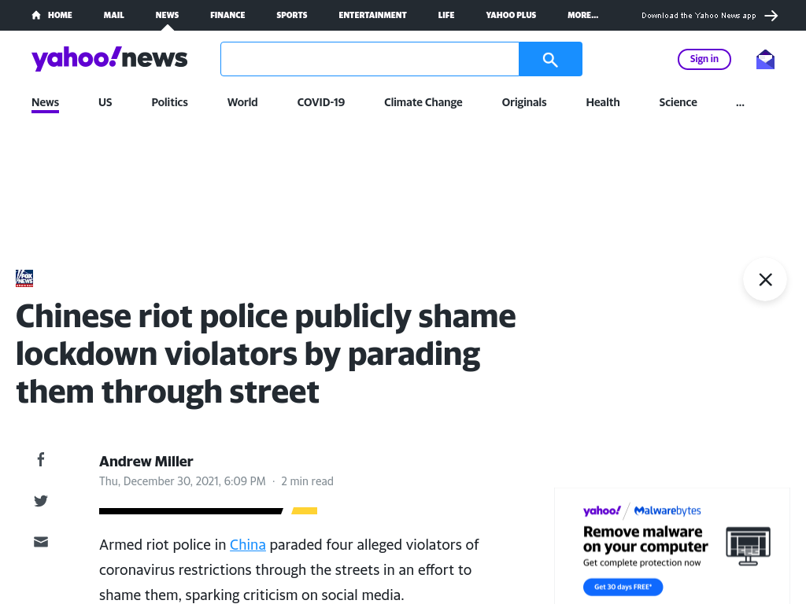Select News in the top navigation bar
Screen dimensions: 806x604
click(167, 16)
